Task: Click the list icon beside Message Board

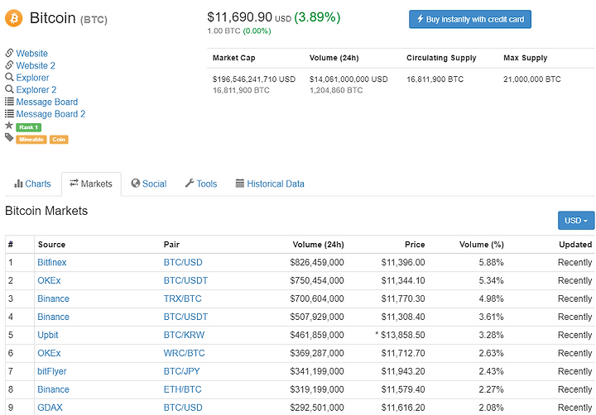Action: 9,102
